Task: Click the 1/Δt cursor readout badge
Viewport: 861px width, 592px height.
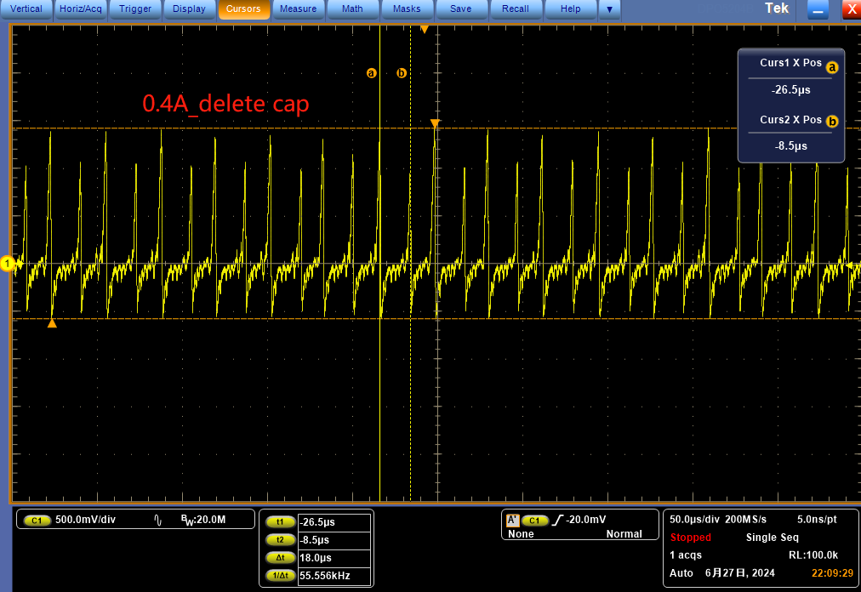Action: (281, 576)
